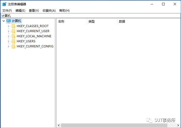181x128 pixels.
Task: Click the address bar showing 计算机
Action: click(91, 16)
